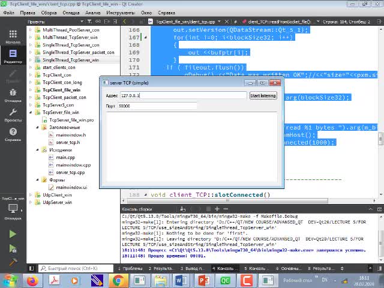Collapse the Заголовочные folder
Image resolution: width=384 pixels, height=288 pixels.
[37, 127]
